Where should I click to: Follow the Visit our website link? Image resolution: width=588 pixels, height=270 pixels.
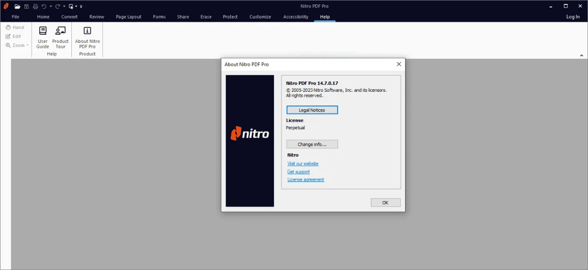tap(303, 164)
